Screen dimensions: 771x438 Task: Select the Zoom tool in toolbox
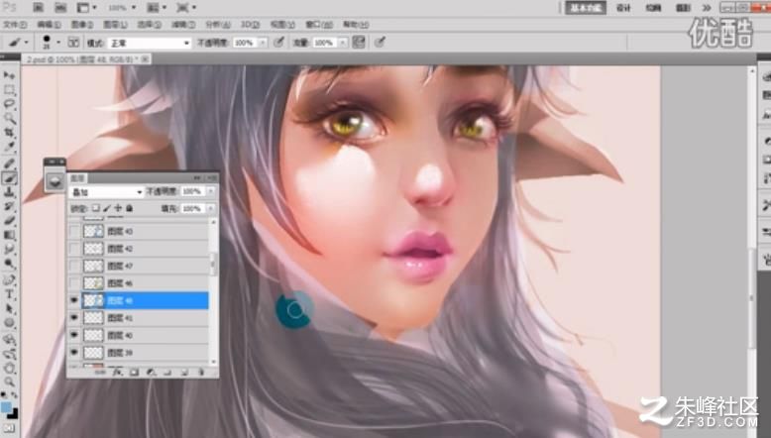[9, 382]
